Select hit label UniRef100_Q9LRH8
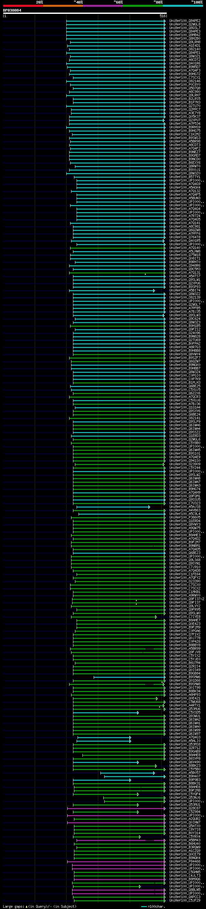206x909 pixels. coord(185,42)
